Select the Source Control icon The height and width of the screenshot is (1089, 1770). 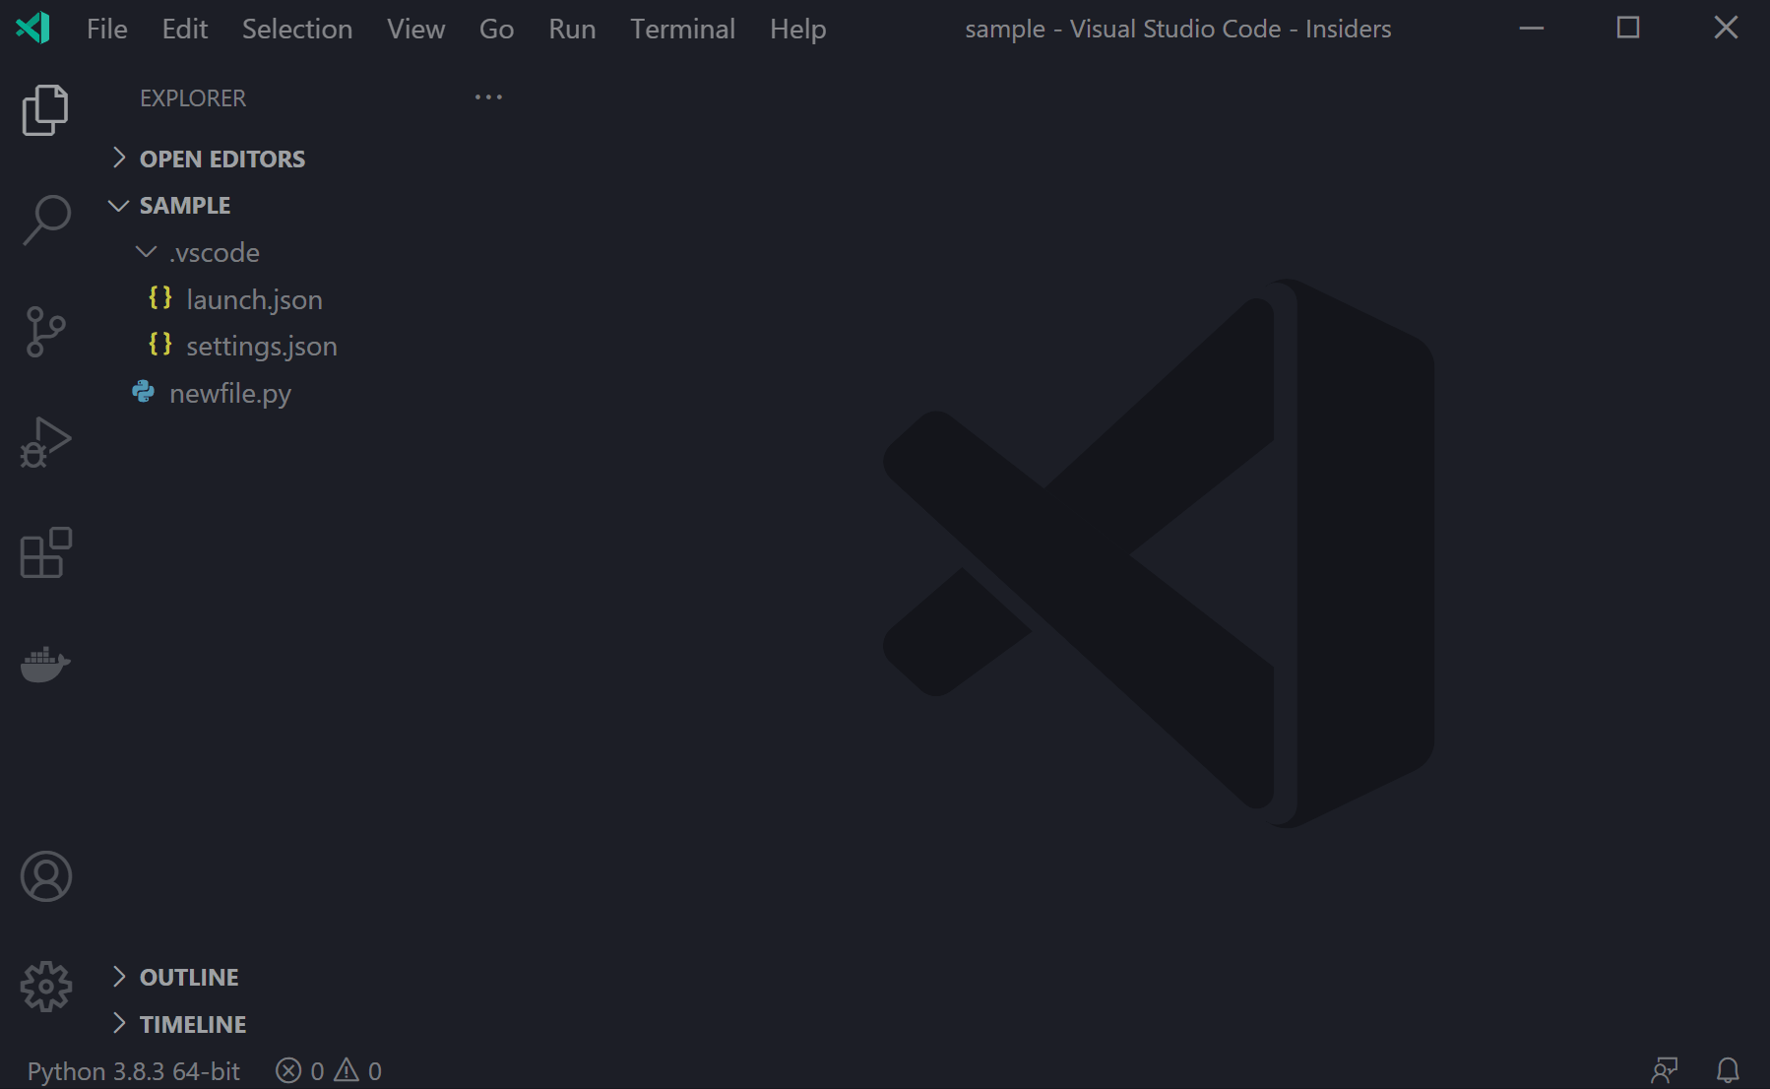point(45,331)
